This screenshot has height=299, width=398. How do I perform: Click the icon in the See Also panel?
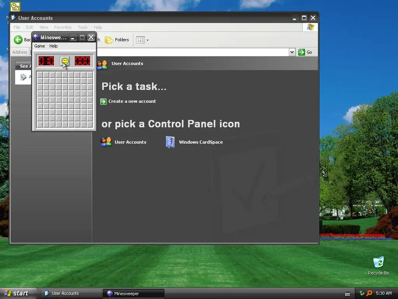23,77
